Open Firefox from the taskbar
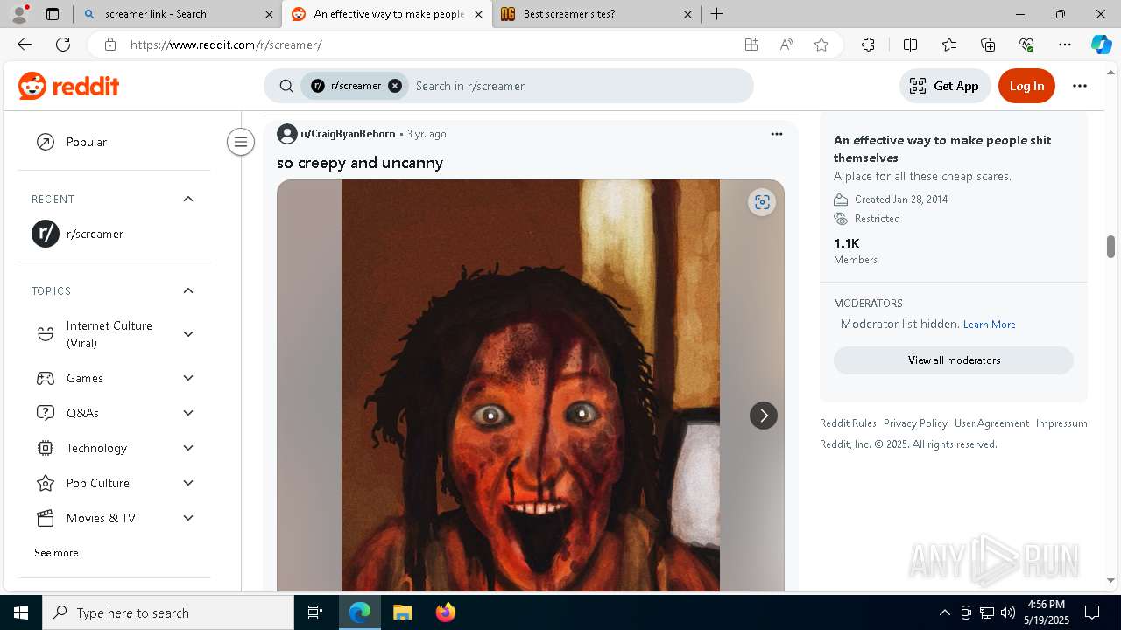This screenshot has width=1121, height=630. click(446, 612)
